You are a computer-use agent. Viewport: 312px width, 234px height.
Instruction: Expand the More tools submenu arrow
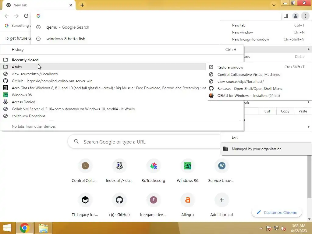click(309, 102)
